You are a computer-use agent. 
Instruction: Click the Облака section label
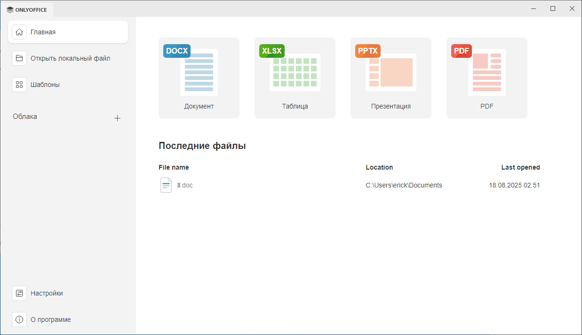pos(25,117)
